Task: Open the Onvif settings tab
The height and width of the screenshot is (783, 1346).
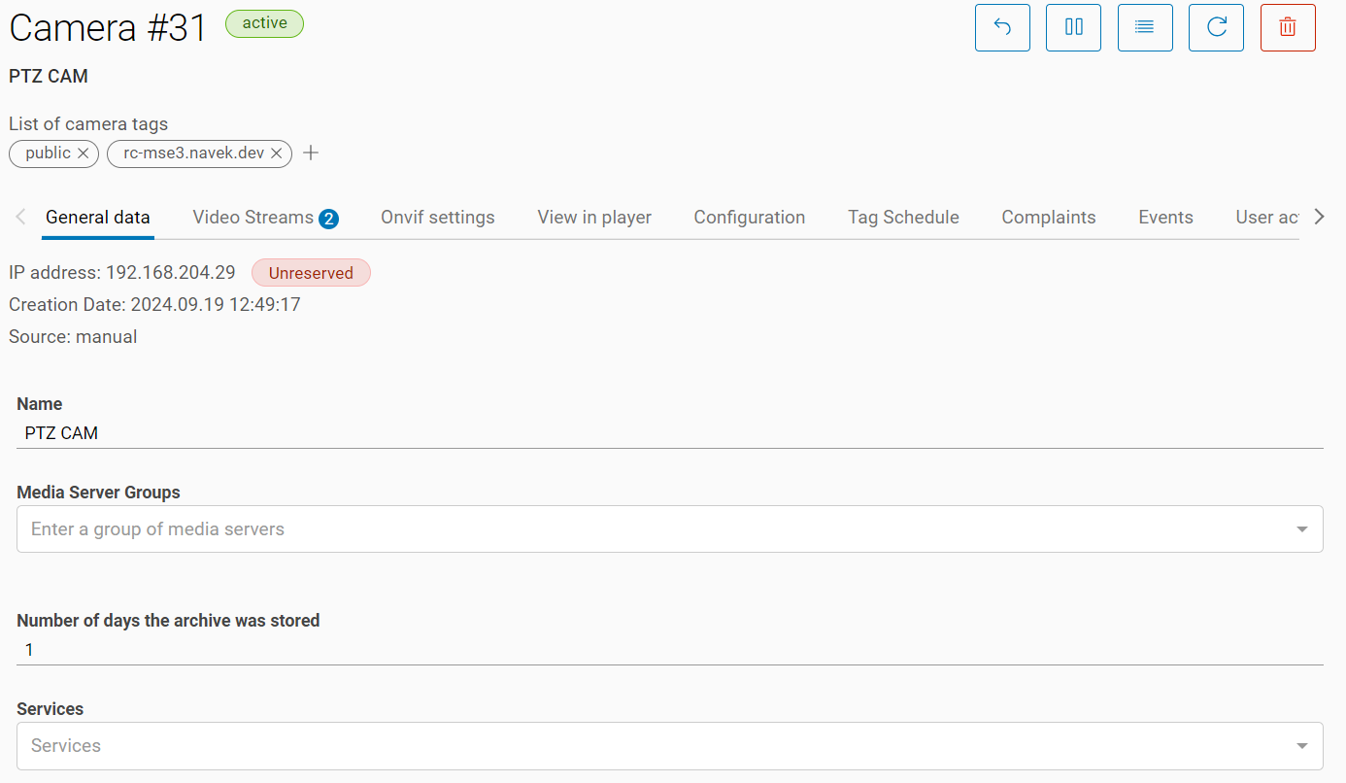Action: click(437, 218)
